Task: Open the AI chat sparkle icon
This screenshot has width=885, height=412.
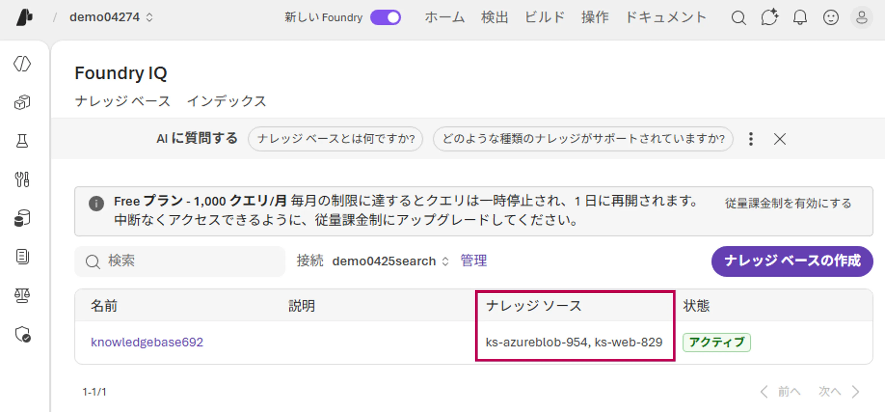Action: 769,17
